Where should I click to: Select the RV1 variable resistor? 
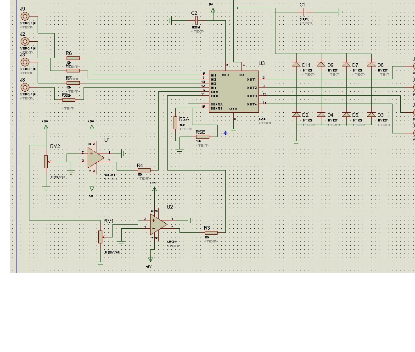tap(101, 237)
